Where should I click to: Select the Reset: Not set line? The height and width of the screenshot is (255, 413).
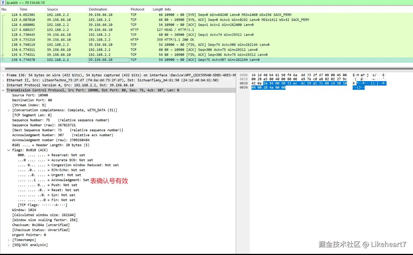48,190
